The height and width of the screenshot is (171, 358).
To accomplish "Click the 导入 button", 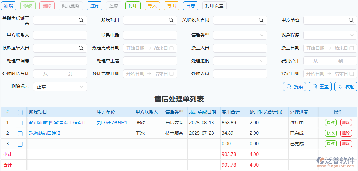I will pyautogui.click(x=152, y=6).
